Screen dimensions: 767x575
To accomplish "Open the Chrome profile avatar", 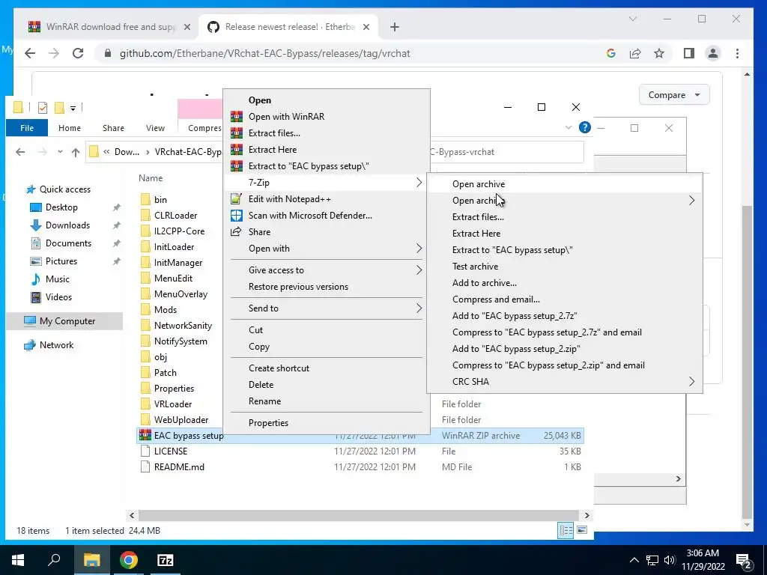I will point(713,53).
